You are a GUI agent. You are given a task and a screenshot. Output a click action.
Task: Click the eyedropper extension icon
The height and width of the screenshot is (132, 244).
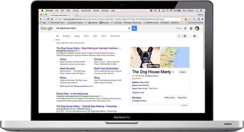click(x=199, y=19)
